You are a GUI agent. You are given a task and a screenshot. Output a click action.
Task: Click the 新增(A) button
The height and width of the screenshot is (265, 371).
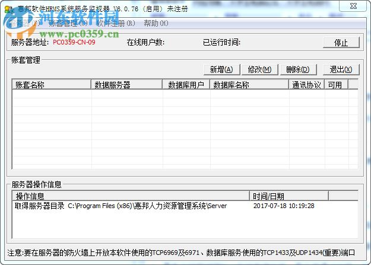(x=221, y=69)
